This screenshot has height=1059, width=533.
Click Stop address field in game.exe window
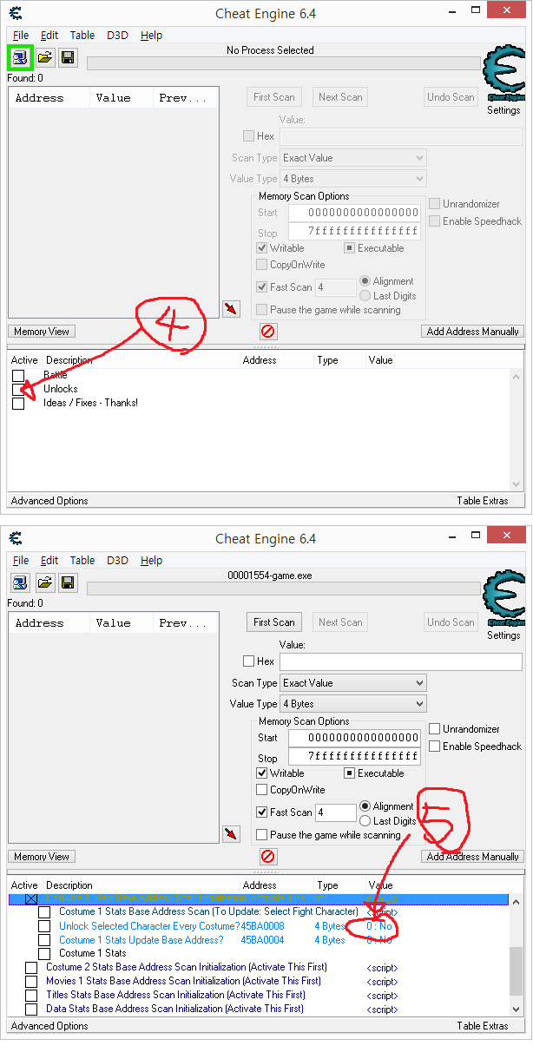[354, 756]
